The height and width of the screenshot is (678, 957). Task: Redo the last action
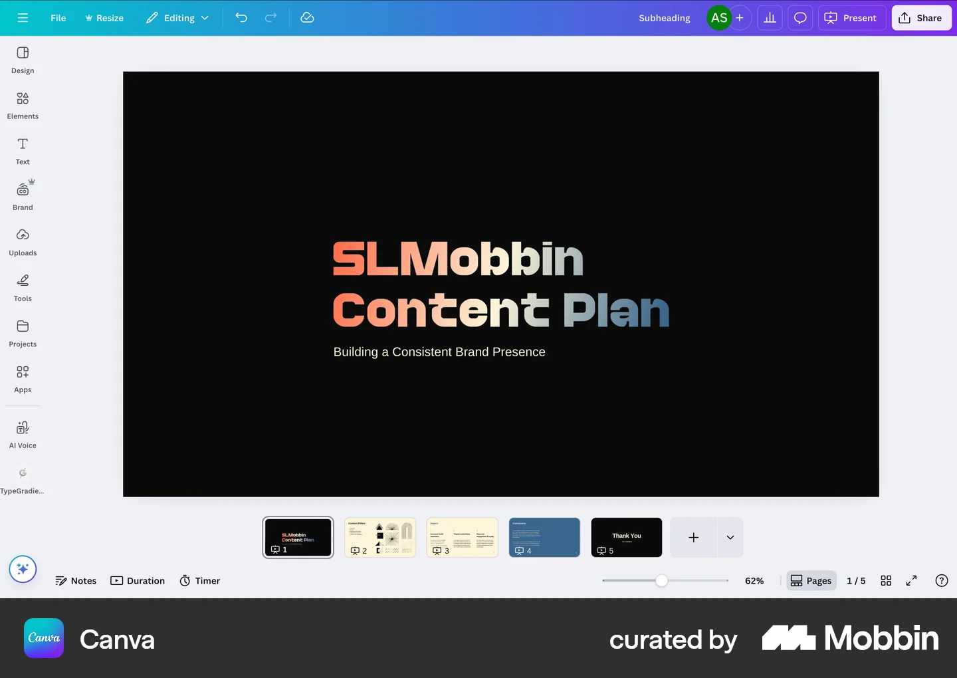[270, 18]
